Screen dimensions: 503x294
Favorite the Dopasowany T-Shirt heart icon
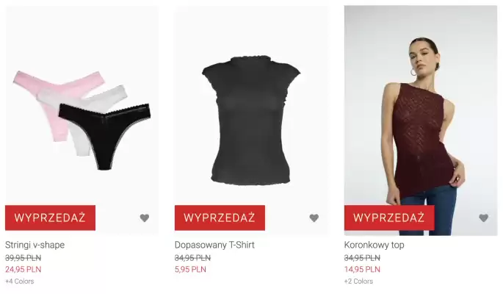pyautogui.click(x=314, y=218)
